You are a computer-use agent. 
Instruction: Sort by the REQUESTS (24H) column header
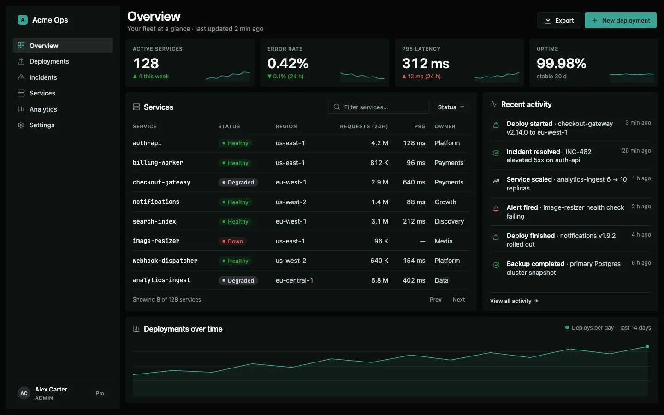[364, 126]
